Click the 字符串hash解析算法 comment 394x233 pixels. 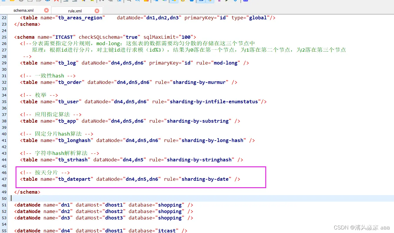(60, 153)
